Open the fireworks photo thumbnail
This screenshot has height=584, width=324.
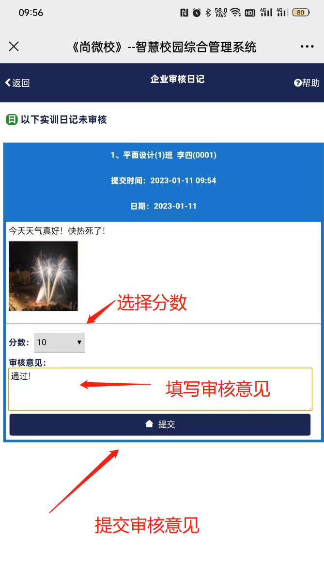43,276
